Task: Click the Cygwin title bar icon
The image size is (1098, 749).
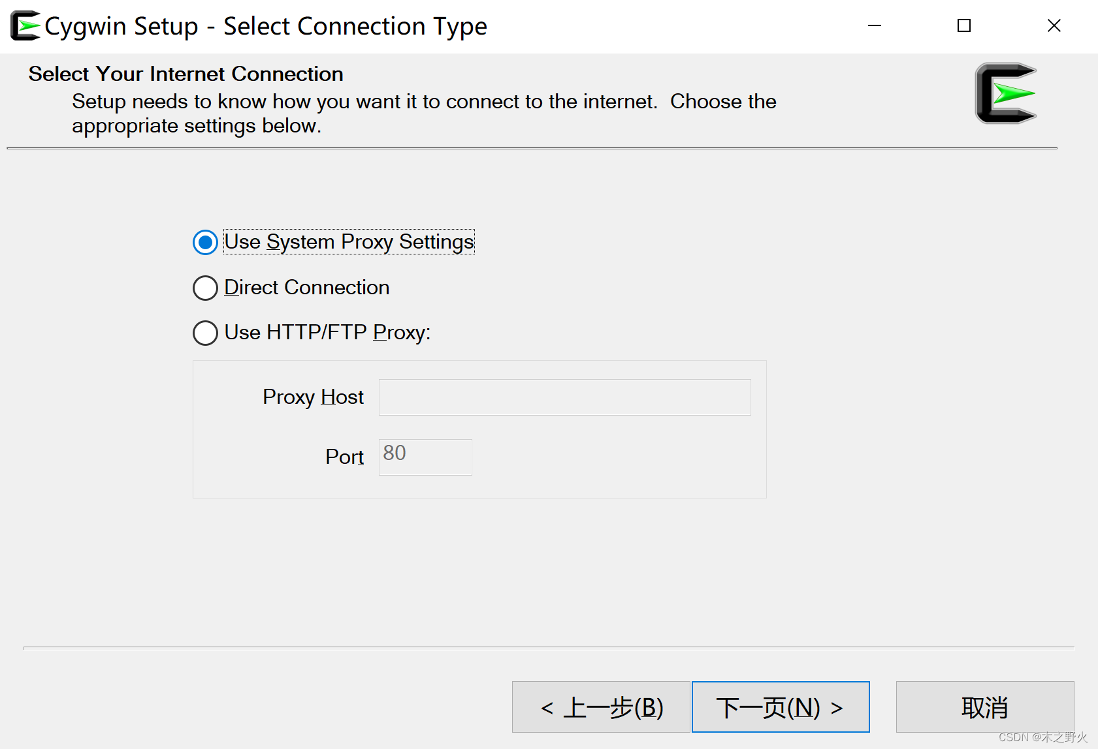Action: 25,26
